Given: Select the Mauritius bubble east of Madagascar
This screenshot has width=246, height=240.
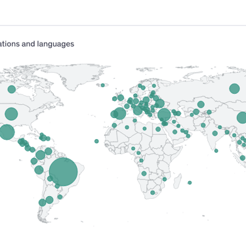Looking at the screenshot, I should click(190, 182).
